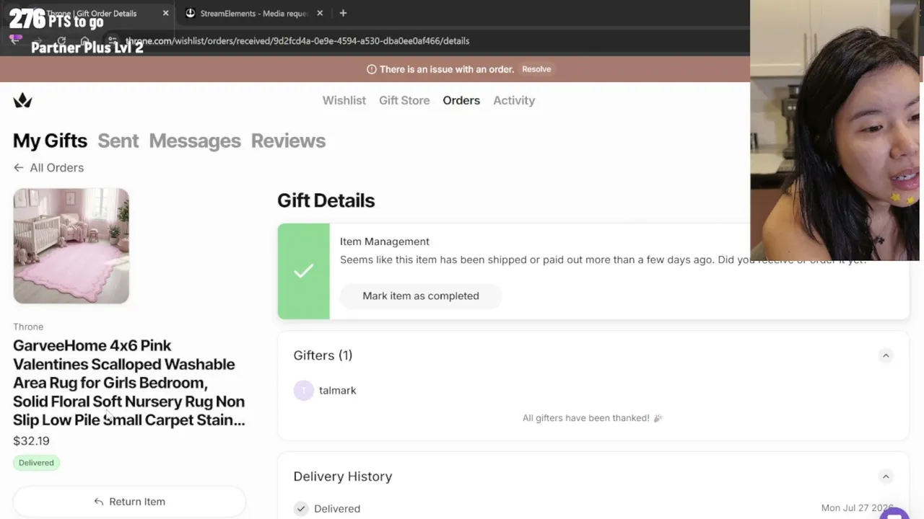Click the green checkmark in Item Management

[304, 271]
